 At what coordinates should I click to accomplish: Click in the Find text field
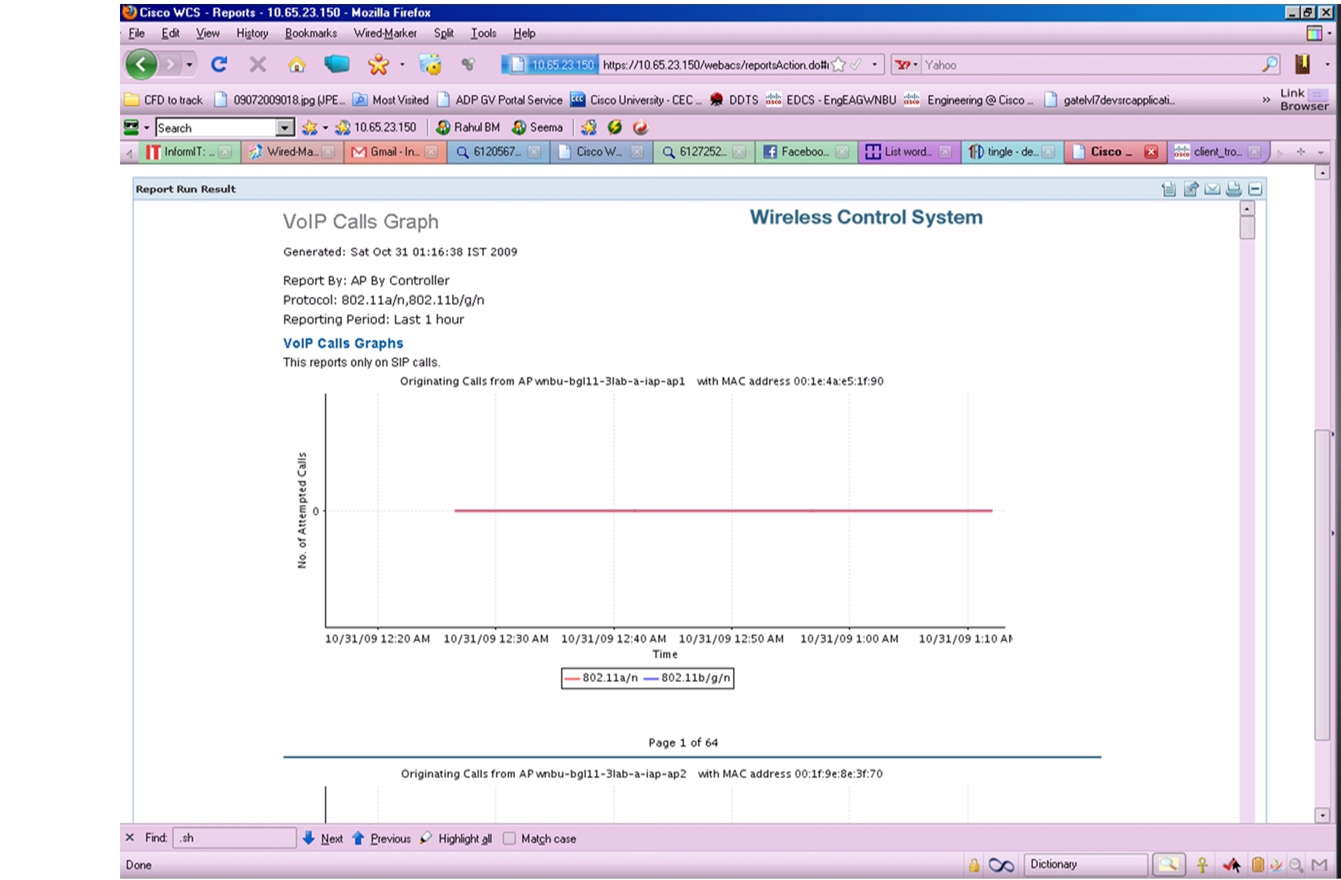coord(234,838)
